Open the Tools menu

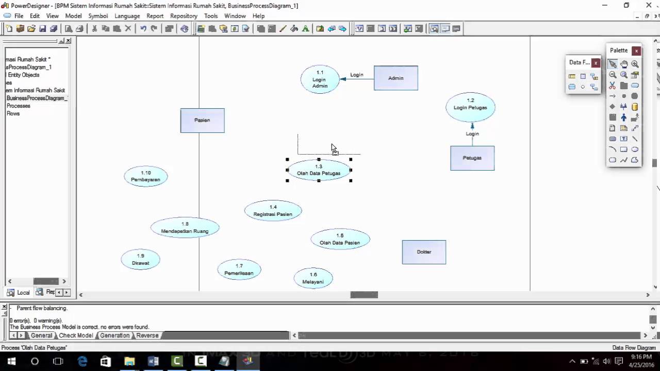click(211, 16)
